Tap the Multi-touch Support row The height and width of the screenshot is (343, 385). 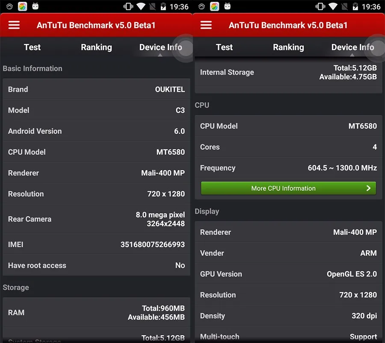pos(288,335)
